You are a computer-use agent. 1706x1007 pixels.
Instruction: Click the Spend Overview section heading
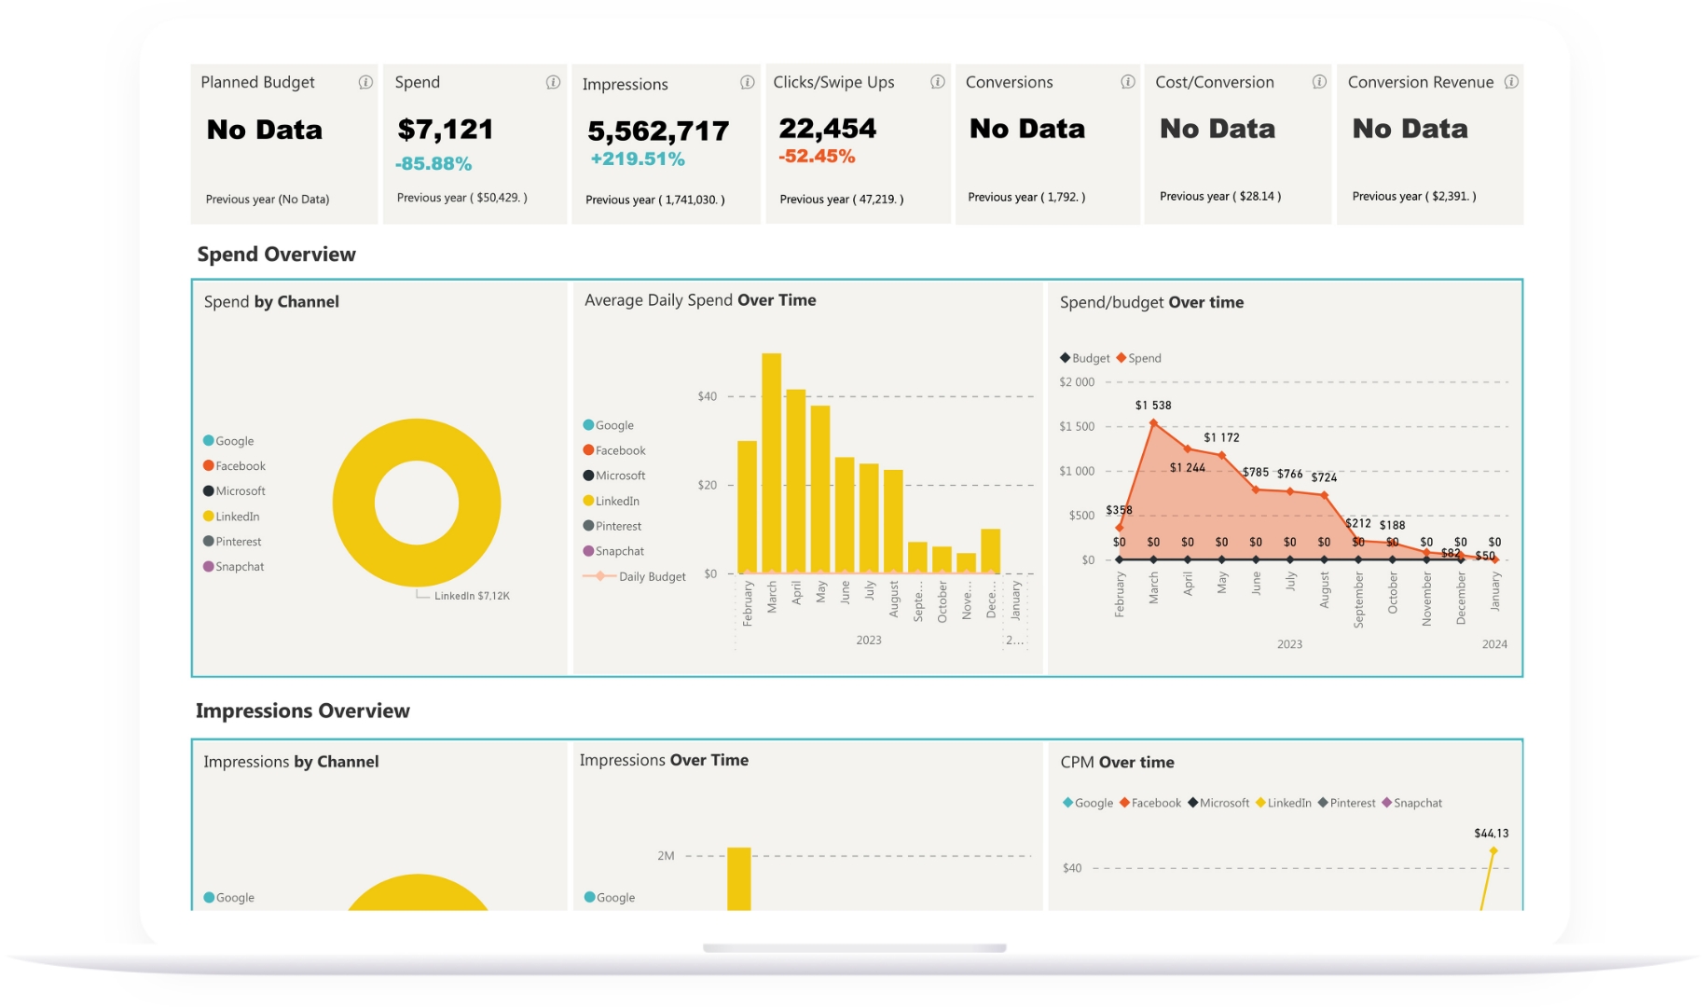[x=276, y=254]
